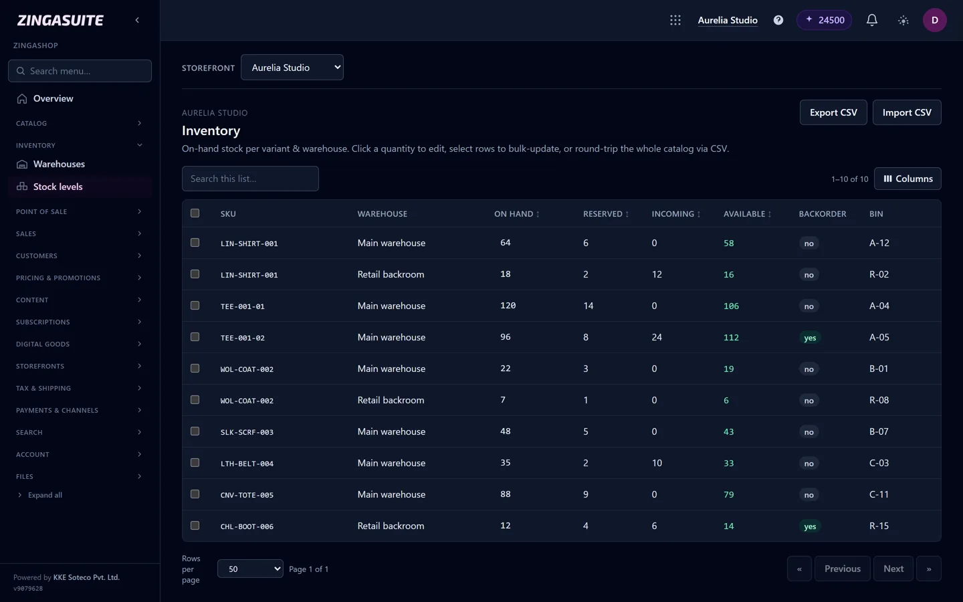Viewport: 963px width, 602px height.
Task: Select the LTH-BELT-004 row checkbox
Action: (x=195, y=463)
